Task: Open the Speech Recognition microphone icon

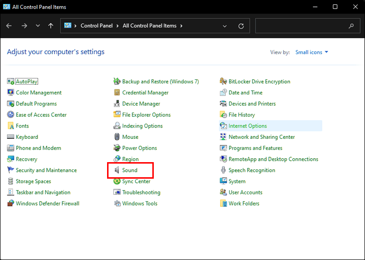Action: click(223, 170)
